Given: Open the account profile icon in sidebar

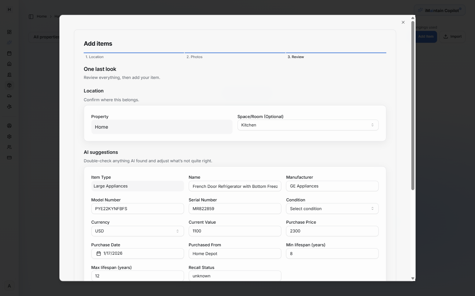Looking at the screenshot, I should pyautogui.click(x=9, y=125).
